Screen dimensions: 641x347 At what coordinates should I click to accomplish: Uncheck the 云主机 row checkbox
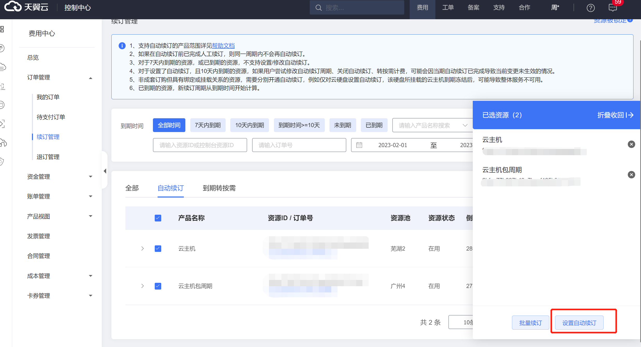tap(158, 248)
